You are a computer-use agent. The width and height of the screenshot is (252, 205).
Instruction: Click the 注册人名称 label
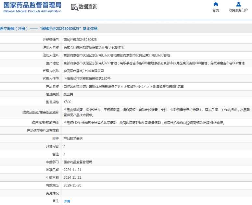(51, 47)
